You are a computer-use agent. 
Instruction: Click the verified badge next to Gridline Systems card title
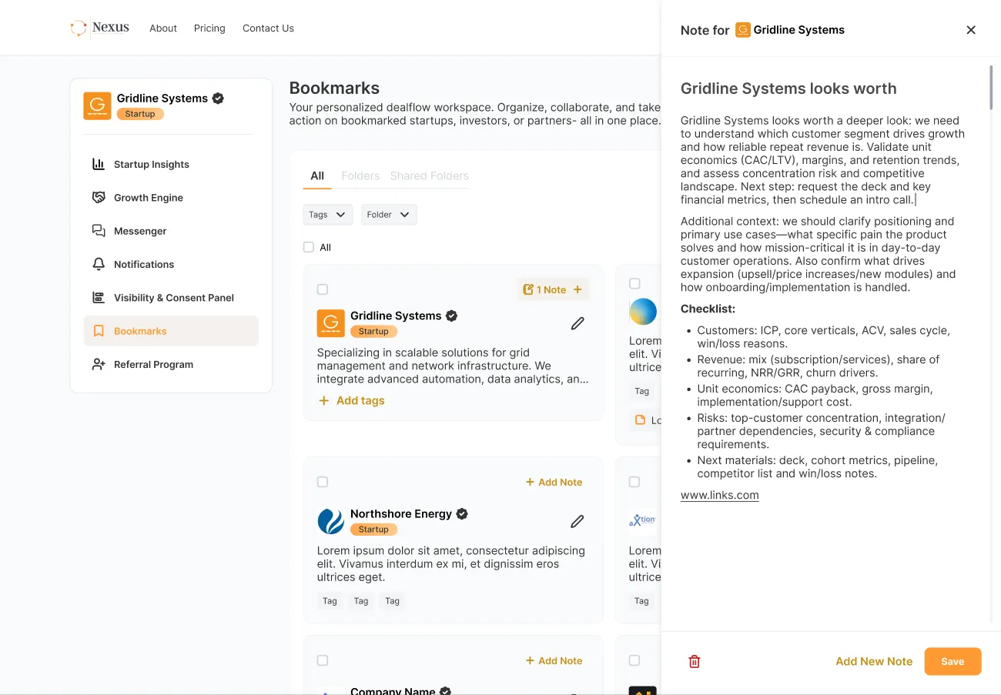pyautogui.click(x=452, y=316)
